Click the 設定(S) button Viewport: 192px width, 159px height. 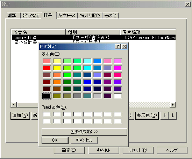(69, 150)
